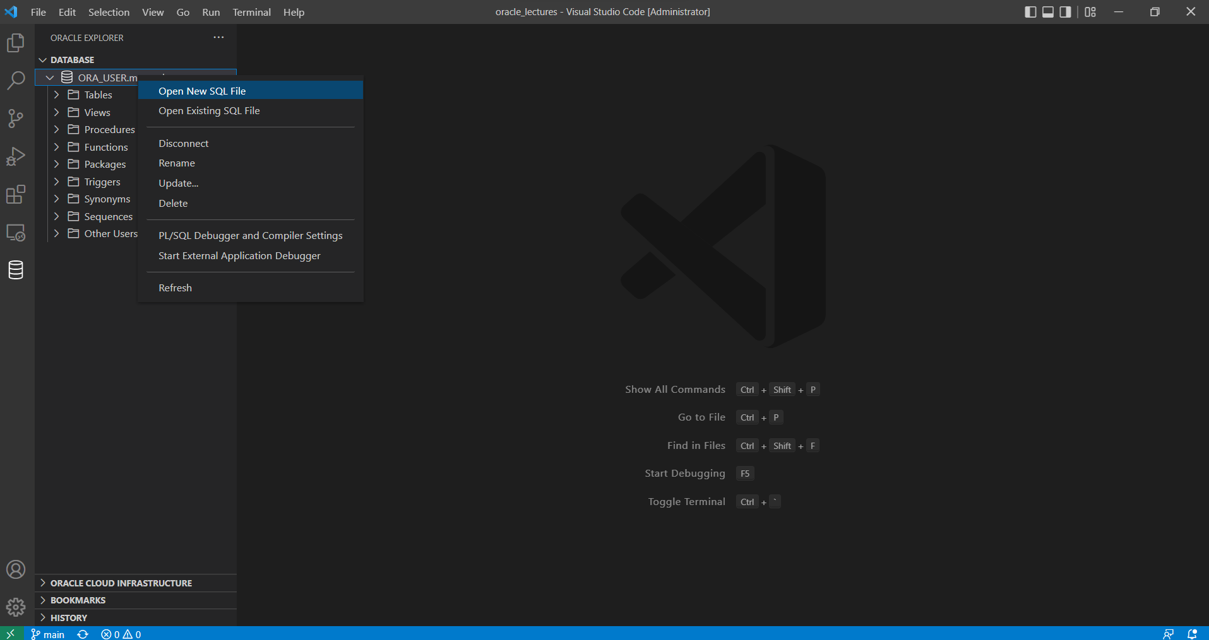Image resolution: width=1209 pixels, height=640 pixels.
Task: Click the Triggers folder icon
Action: [x=74, y=182]
